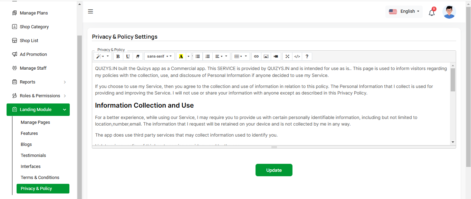Go to Manage Staff in the sidebar
The height and width of the screenshot is (199, 471).
click(x=33, y=68)
